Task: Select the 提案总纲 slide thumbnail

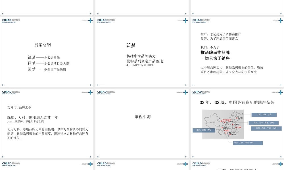Action: (47, 52)
